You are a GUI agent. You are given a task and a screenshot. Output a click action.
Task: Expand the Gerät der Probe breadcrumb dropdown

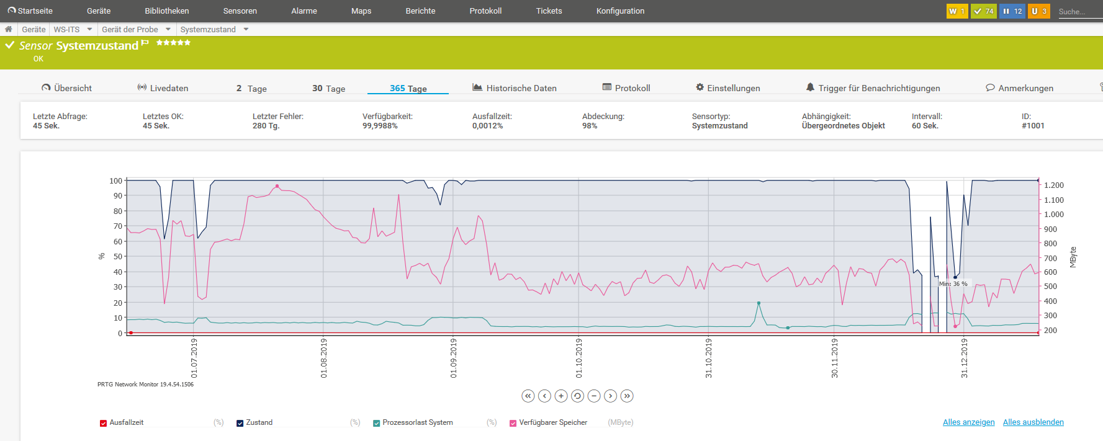pos(168,29)
